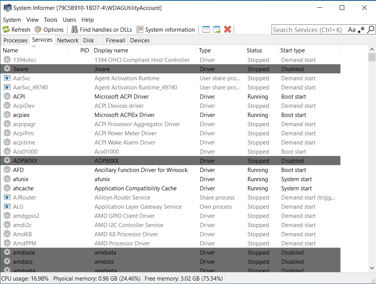Switch to the Firewall tab
Viewport: 376px width, 284px height.
(x=116, y=40)
